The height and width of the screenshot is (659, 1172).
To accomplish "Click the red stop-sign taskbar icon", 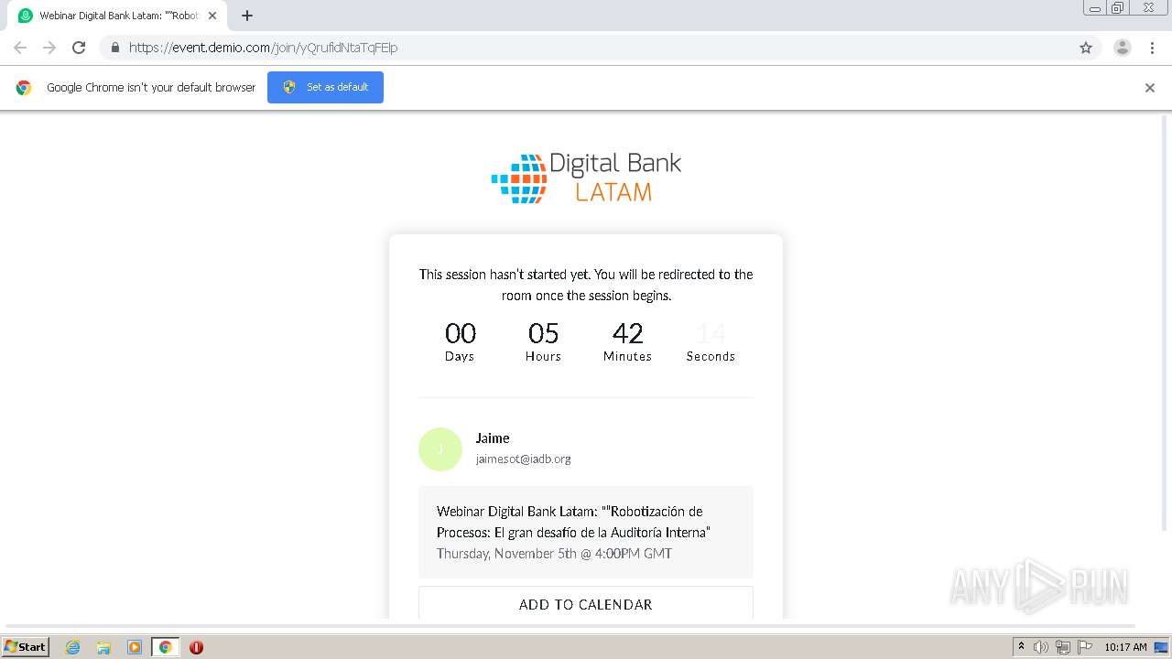I will 196,647.
